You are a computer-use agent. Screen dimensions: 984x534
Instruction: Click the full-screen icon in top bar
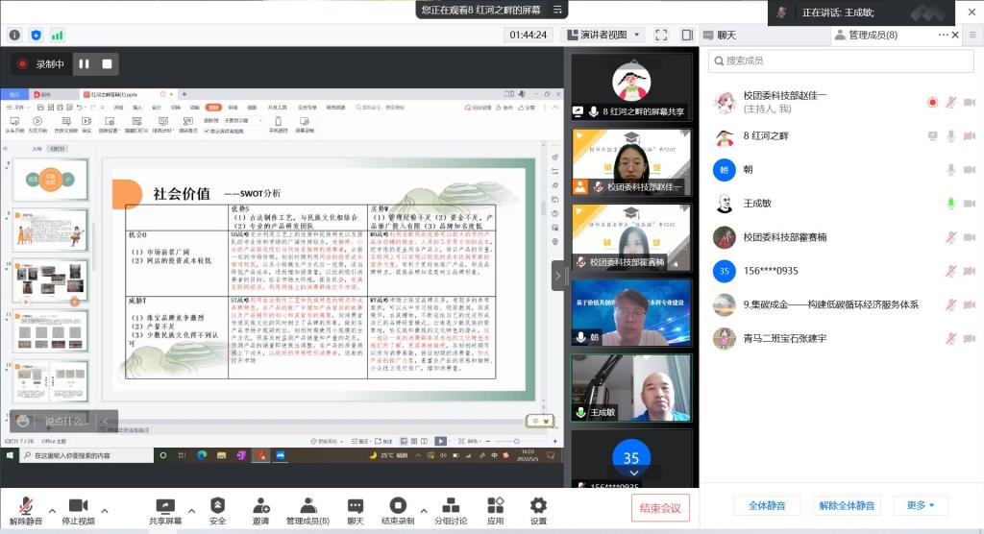pos(661,35)
